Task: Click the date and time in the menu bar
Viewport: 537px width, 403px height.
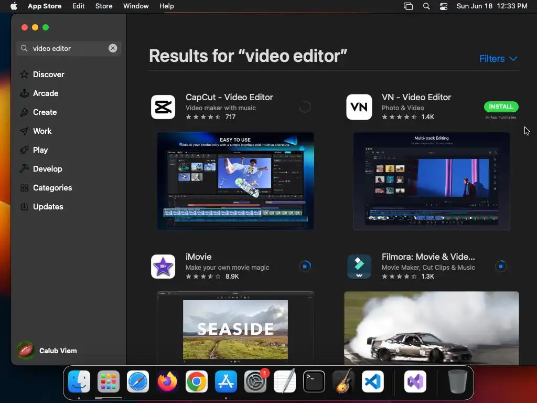Action: (x=492, y=6)
